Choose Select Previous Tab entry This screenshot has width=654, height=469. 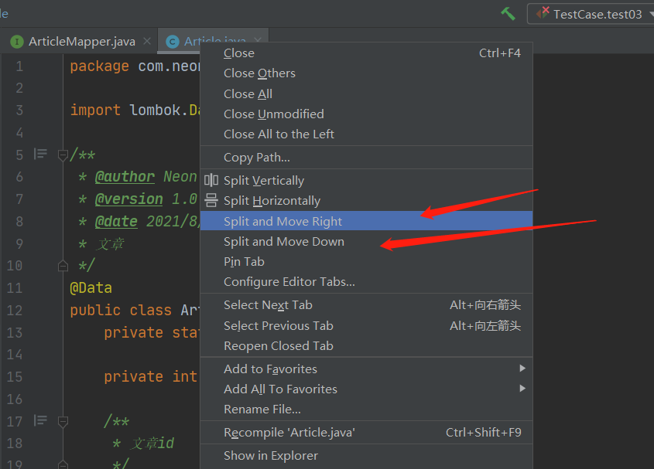point(366,326)
